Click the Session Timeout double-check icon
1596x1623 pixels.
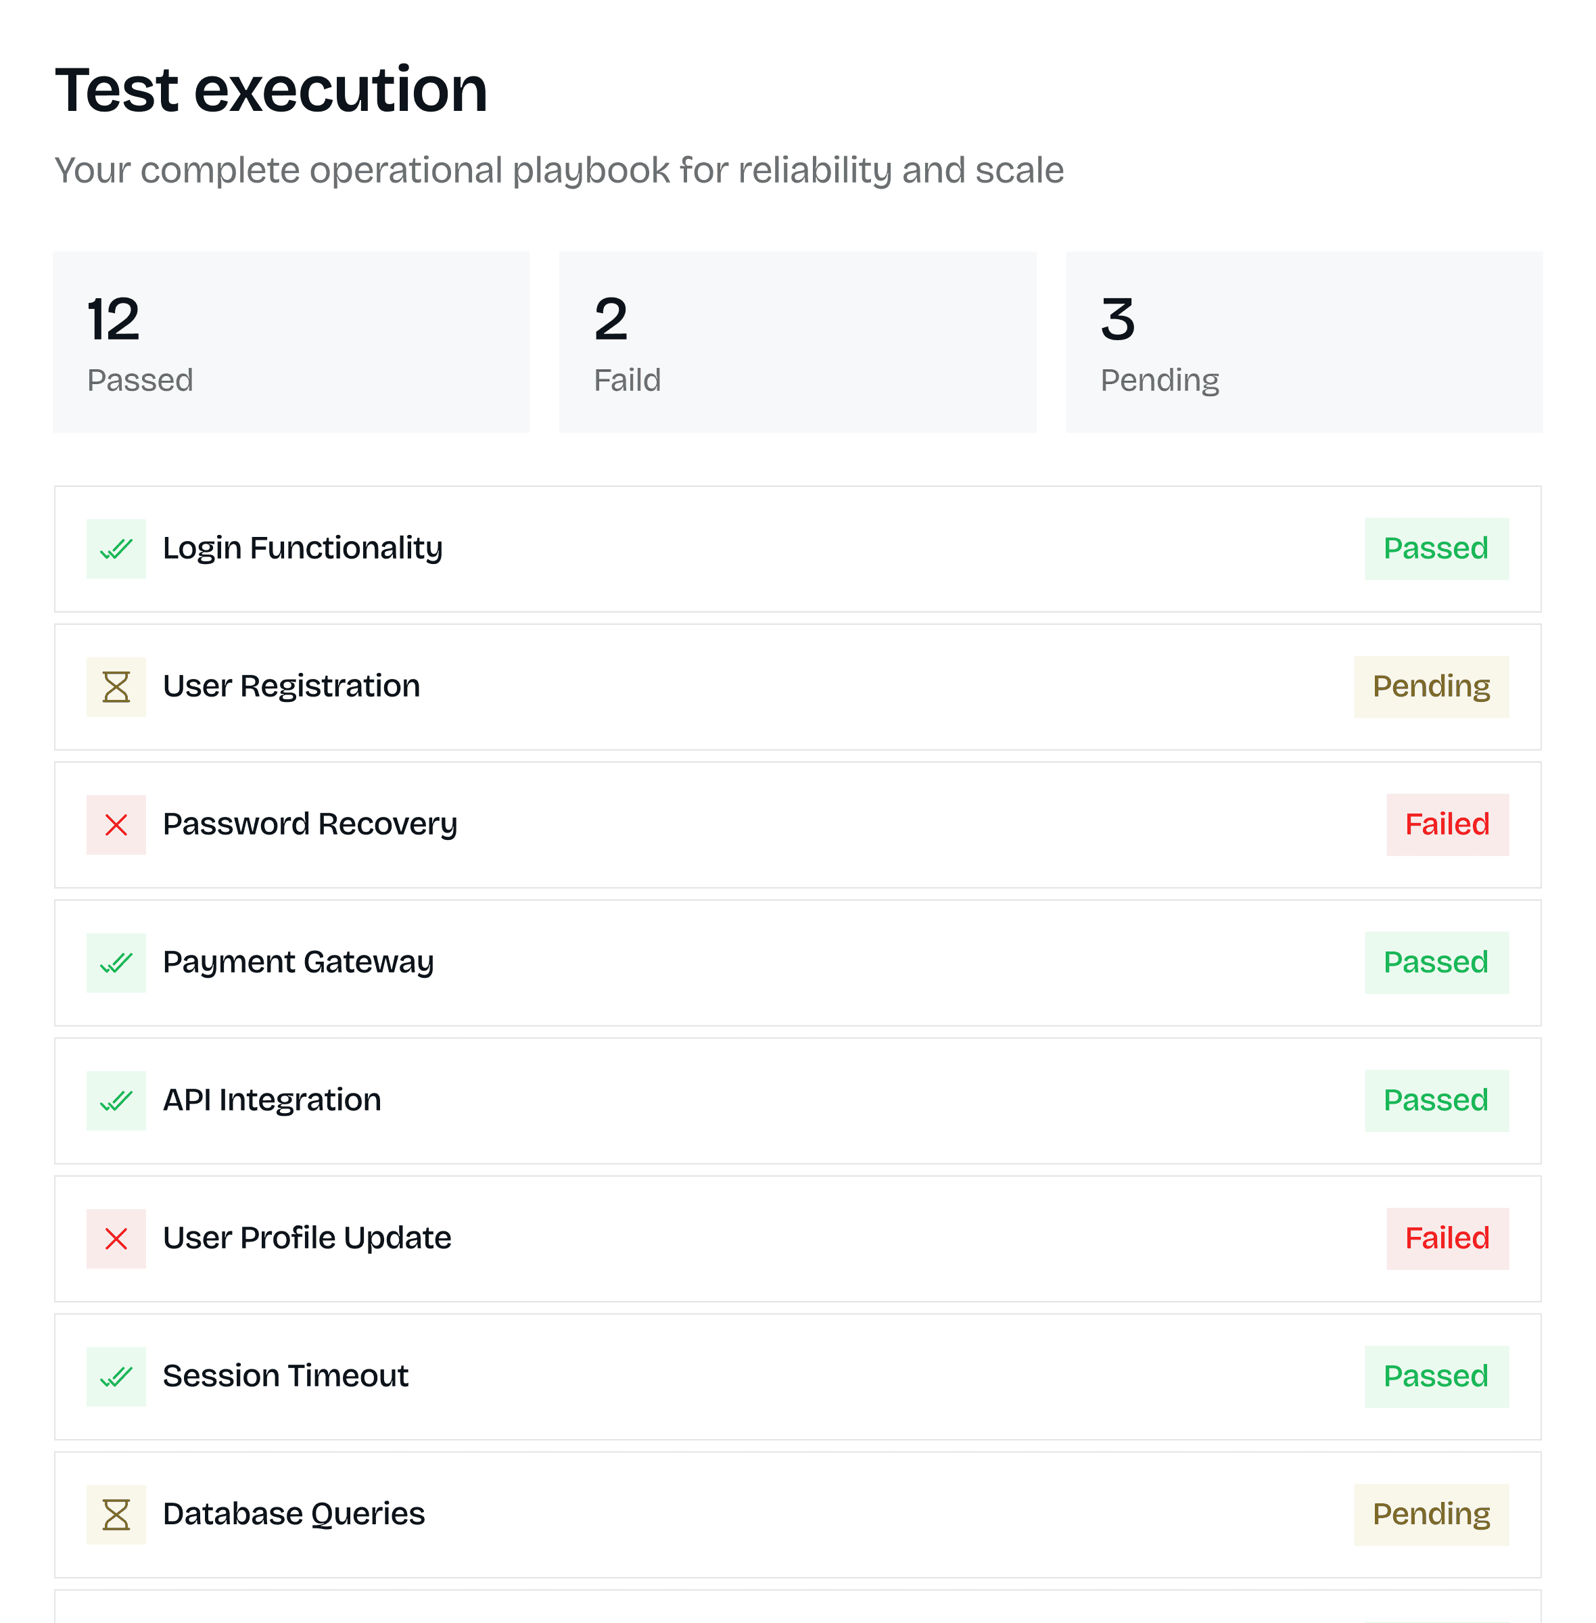(x=116, y=1377)
